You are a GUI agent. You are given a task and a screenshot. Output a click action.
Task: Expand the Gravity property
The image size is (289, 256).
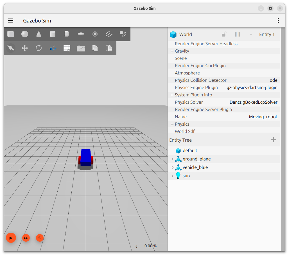(172, 51)
